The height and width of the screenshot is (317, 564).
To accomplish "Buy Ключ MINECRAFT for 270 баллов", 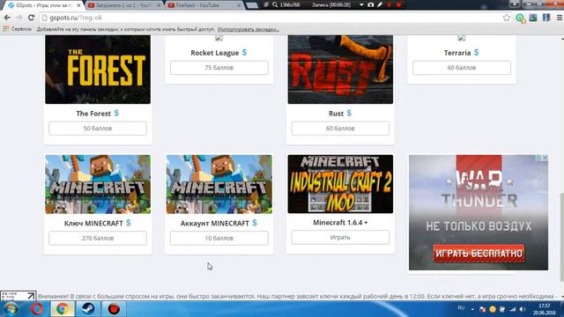I will click(98, 238).
